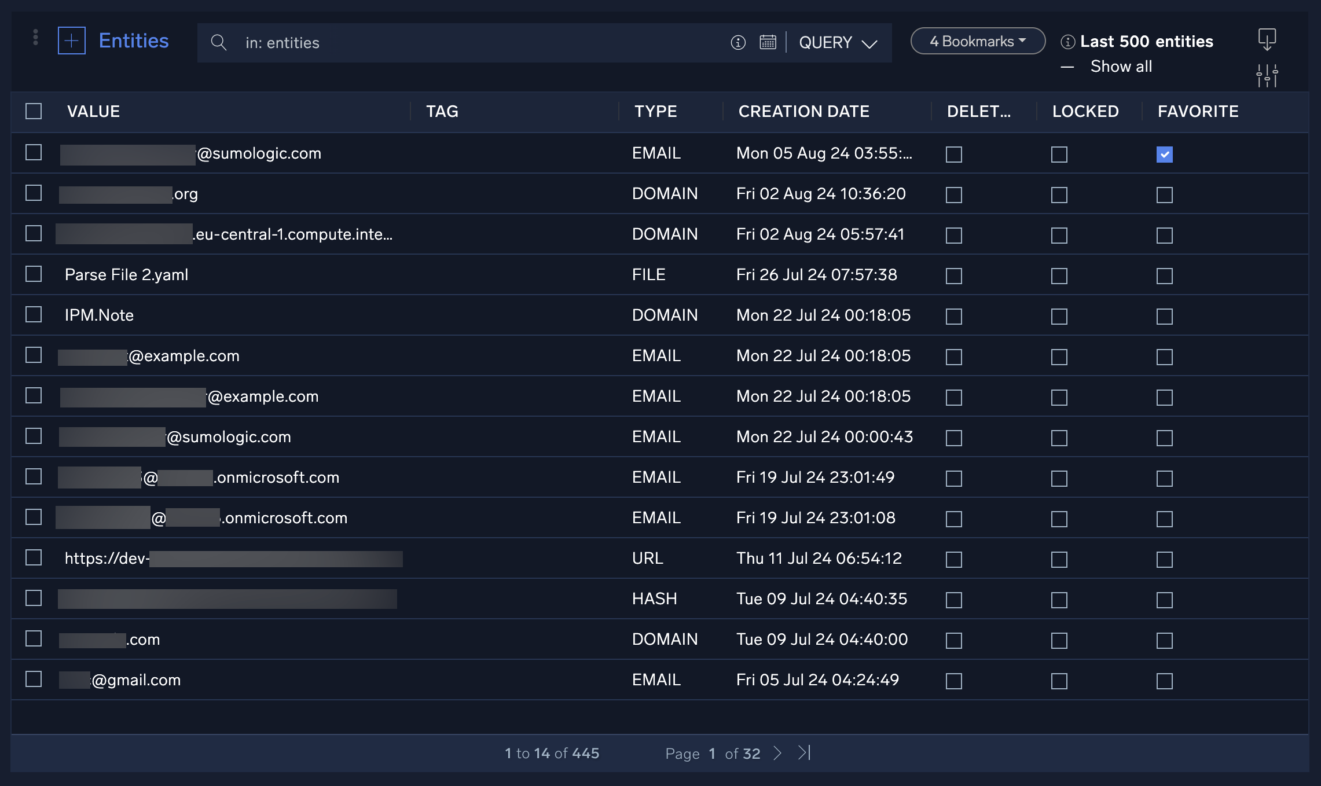
Task: Uncheck Favorite for the first sumologic.com email
Action: pos(1164,155)
